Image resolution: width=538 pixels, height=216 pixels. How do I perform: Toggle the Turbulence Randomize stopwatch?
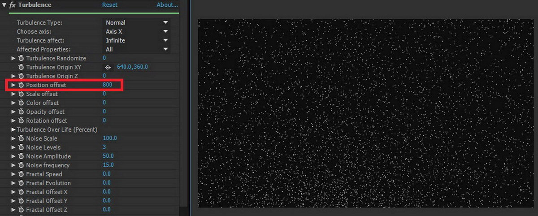(x=21, y=58)
